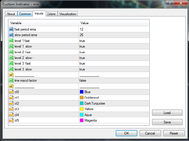Image resolution: width=189 pixels, height=141 pixels.
Task: Click the boolean icon for level 2 slow
Action: pos(11,58)
